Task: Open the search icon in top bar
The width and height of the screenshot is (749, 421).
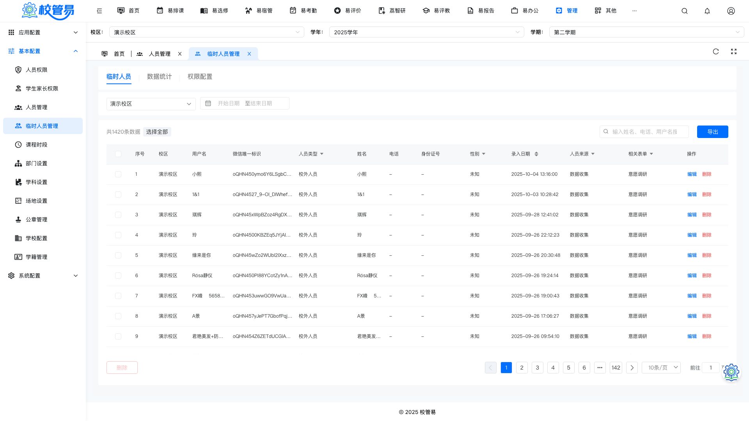Action: coord(685,11)
